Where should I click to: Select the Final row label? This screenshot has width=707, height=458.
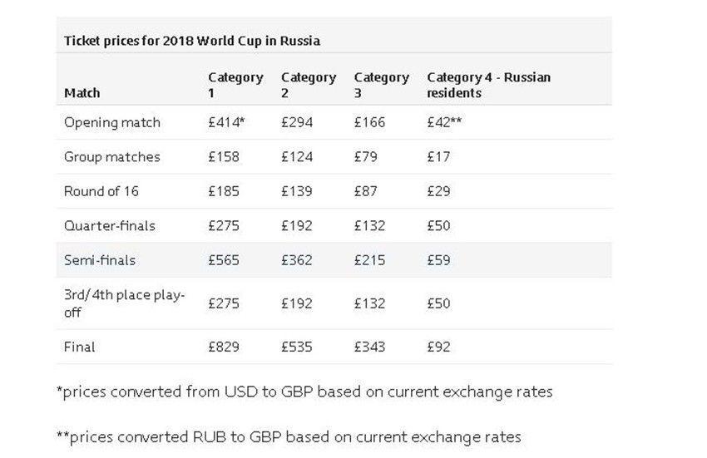click(x=80, y=347)
